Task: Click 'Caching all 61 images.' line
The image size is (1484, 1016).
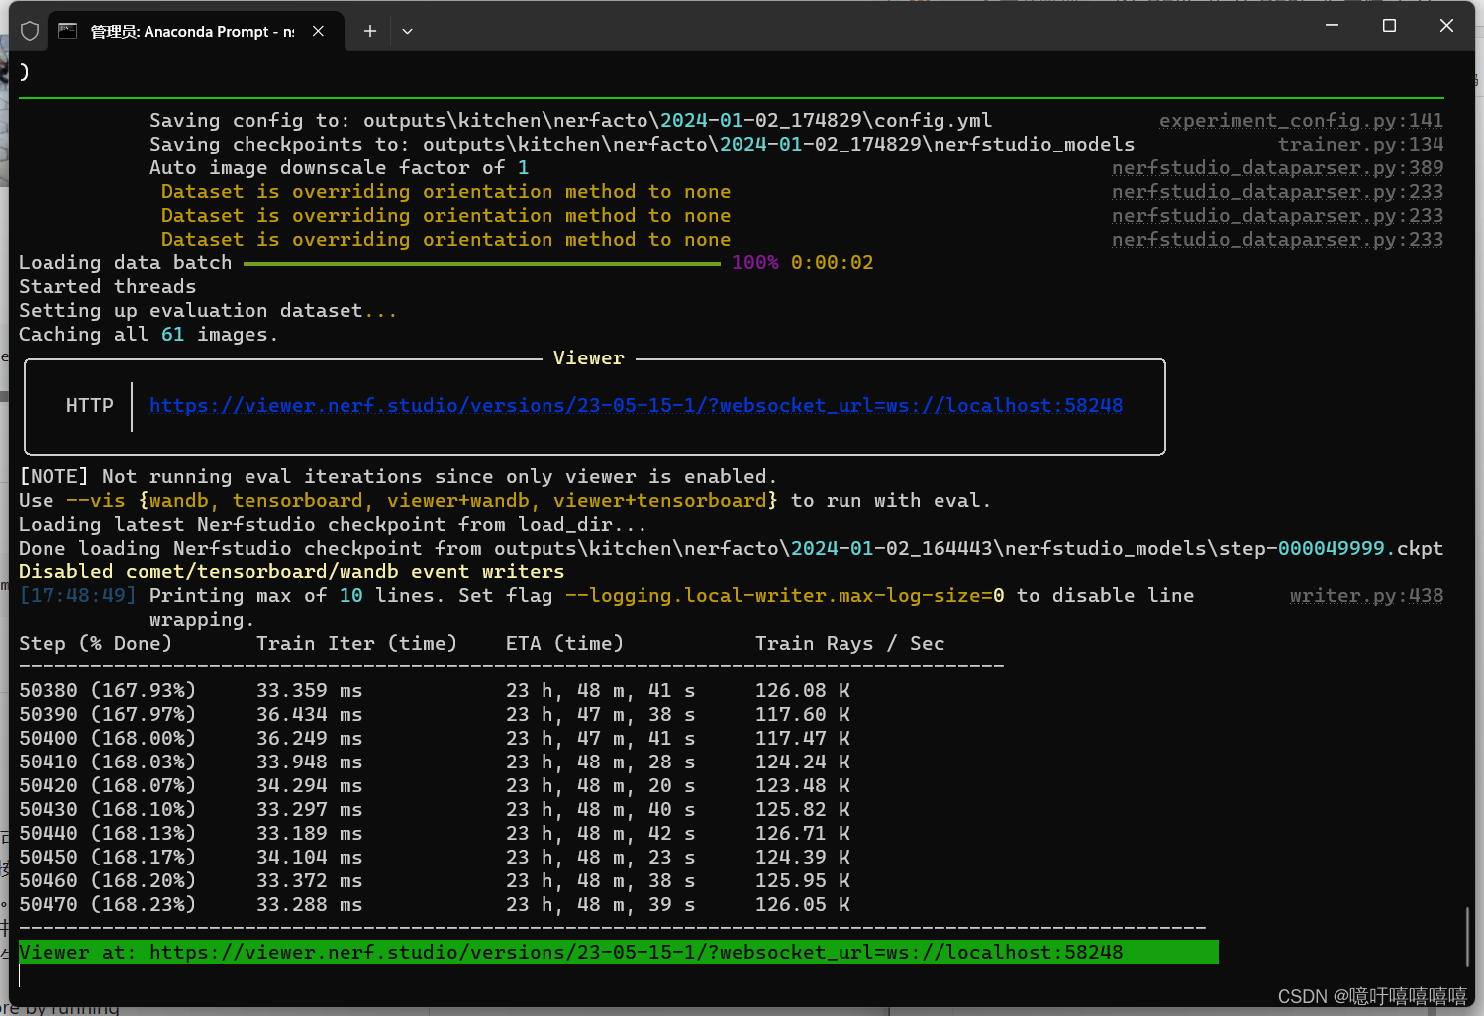Action: coord(148,334)
